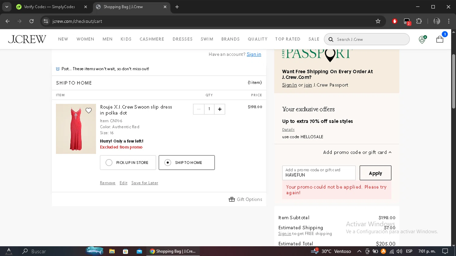Click the address bar URL

77,21
